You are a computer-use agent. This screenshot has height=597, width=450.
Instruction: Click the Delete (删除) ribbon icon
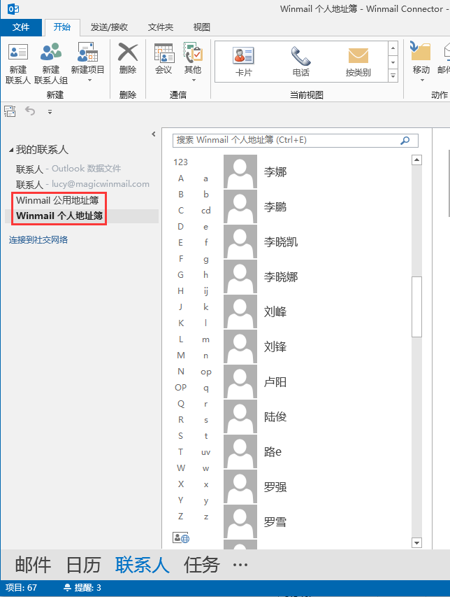coord(128,53)
